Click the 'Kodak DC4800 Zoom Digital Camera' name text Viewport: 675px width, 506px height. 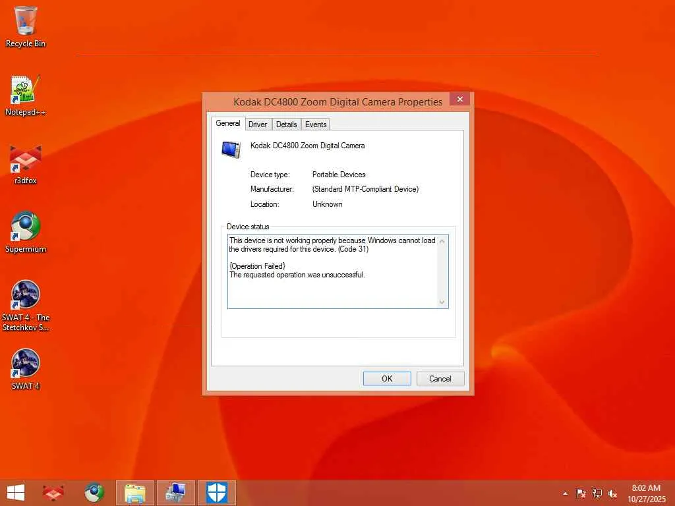click(307, 146)
